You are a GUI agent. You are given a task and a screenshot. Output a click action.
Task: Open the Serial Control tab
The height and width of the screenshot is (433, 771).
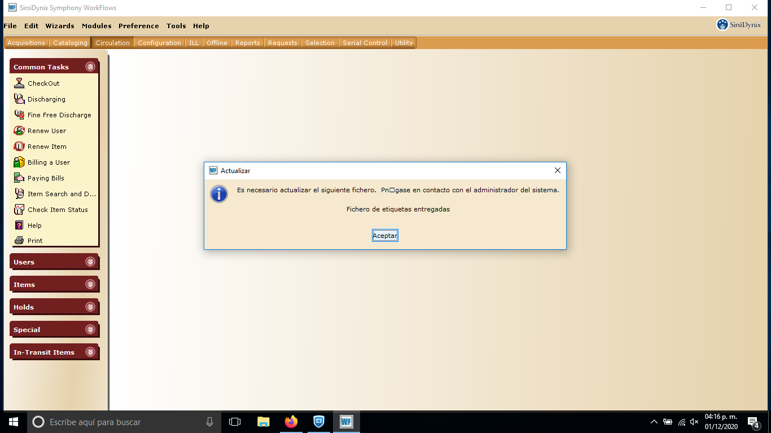pos(365,43)
